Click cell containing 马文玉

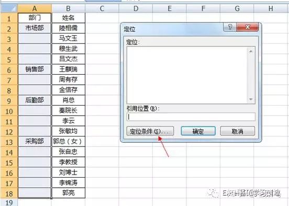[69, 39]
